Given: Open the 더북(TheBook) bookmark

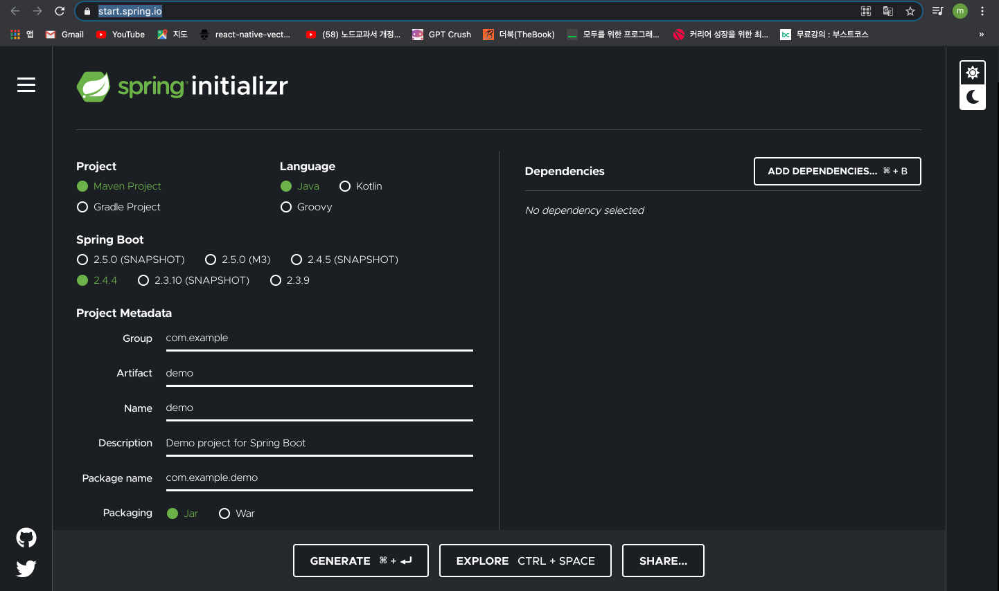Looking at the screenshot, I should click(x=519, y=34).
